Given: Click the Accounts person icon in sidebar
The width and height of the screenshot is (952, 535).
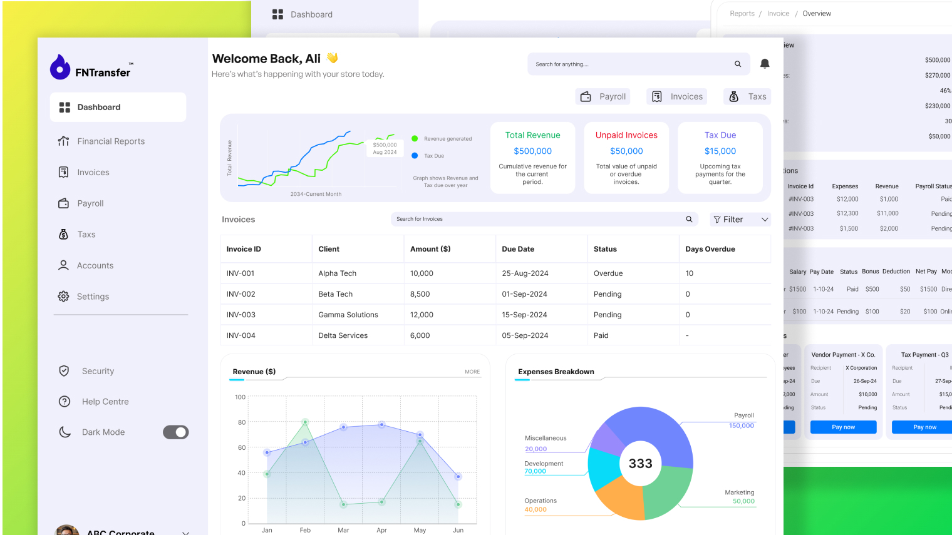Looking at the screenshot, I should [63, 265].
